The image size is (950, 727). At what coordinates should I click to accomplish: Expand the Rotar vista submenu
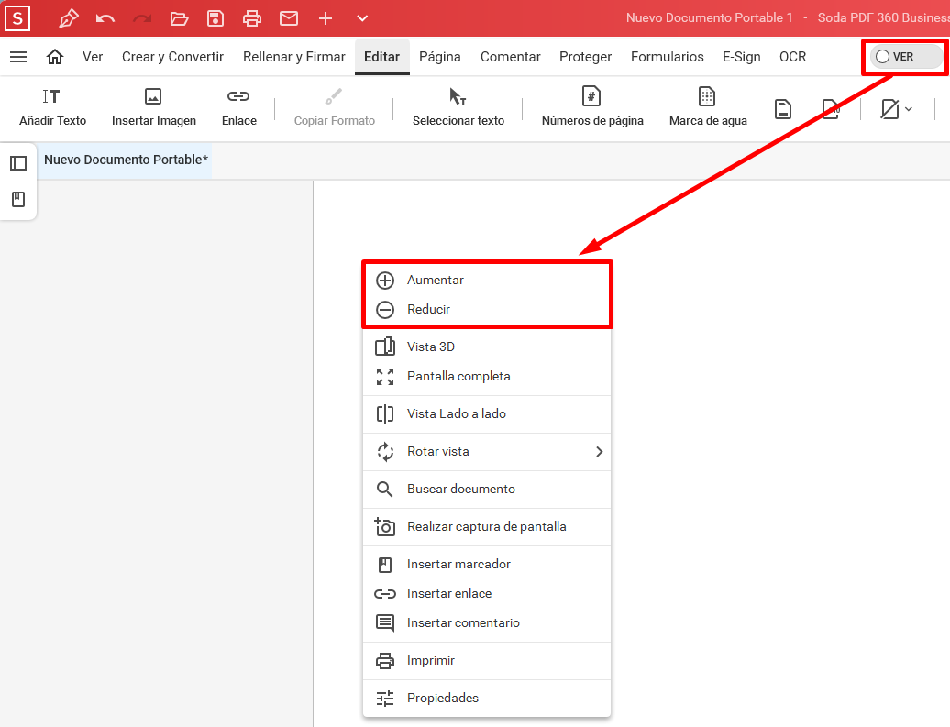599,451
